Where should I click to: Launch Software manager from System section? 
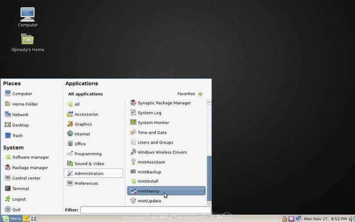pyautogui.click(x=27, y=157)
